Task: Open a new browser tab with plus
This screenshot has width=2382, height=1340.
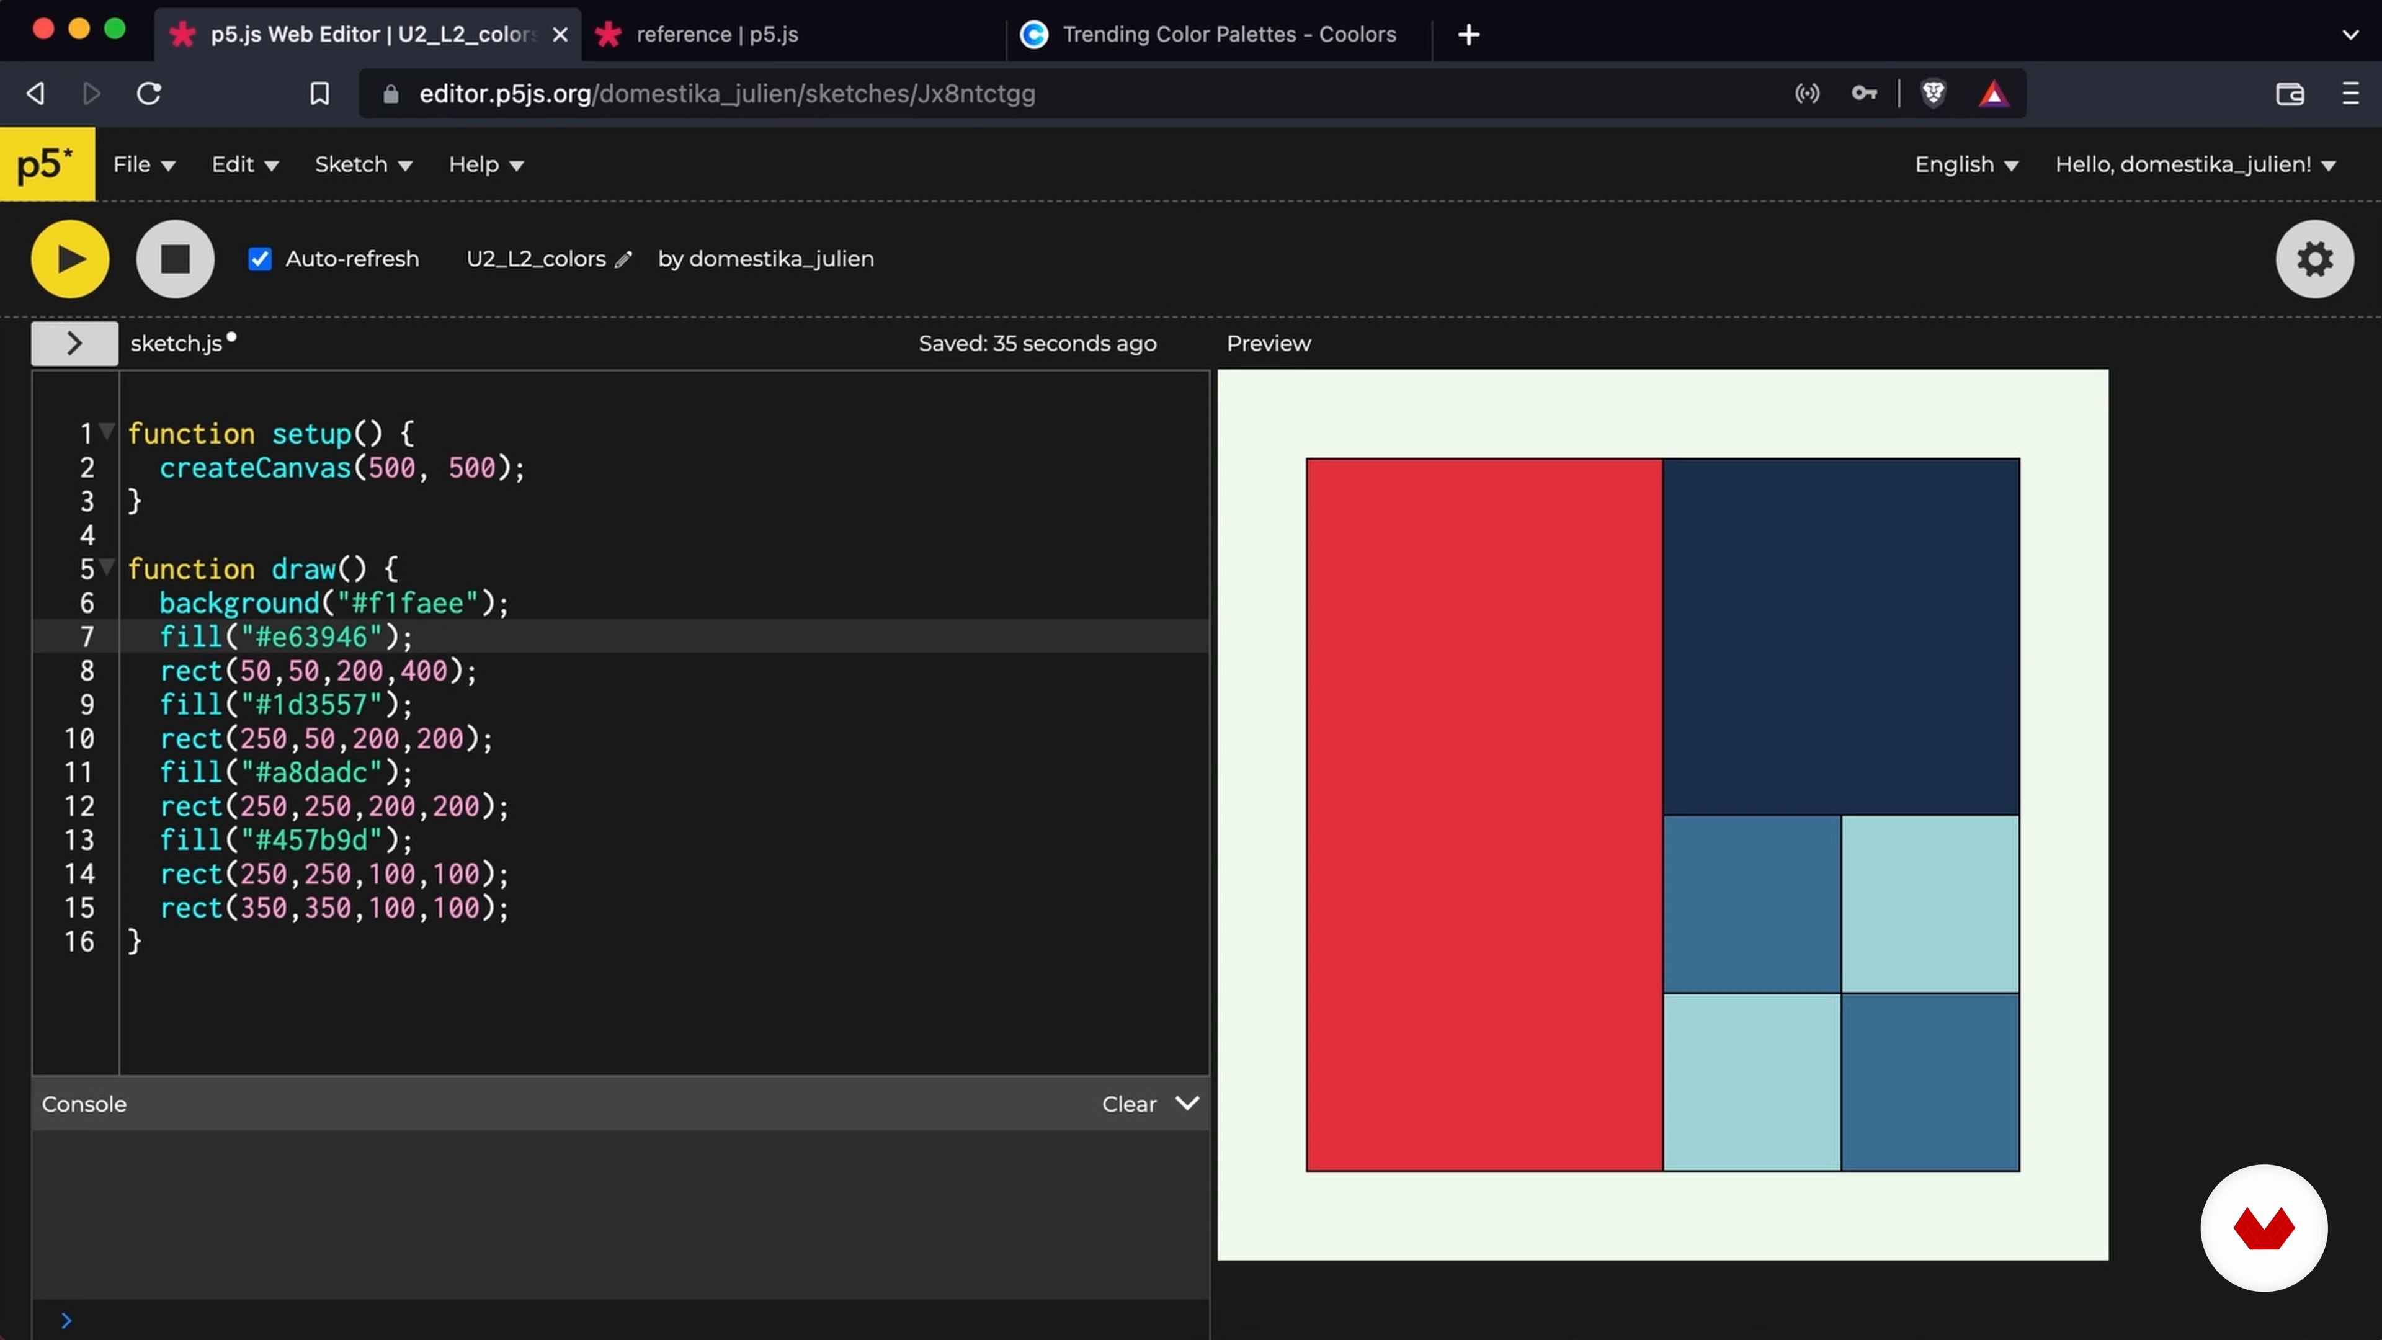Action: [1468, 35]
